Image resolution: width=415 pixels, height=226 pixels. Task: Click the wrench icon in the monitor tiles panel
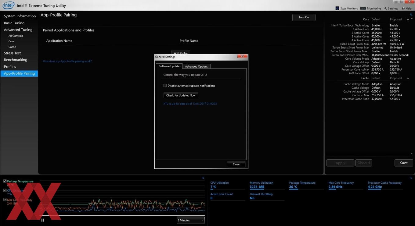(411, 178)
